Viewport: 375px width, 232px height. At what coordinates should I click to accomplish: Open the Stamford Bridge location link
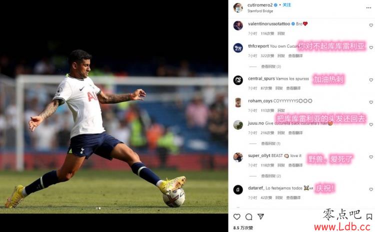[x=260, y=11]
